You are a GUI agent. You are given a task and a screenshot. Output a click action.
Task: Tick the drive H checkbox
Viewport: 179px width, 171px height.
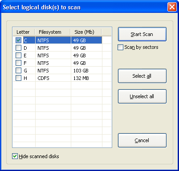click(18, 78)
